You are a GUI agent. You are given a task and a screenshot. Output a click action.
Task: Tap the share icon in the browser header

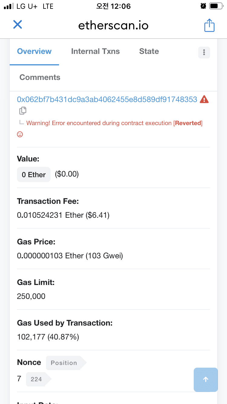pyautogui.click(x=209, y=25)
